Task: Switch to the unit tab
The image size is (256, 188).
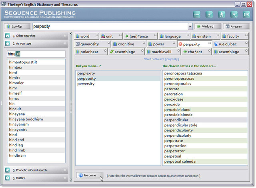Action: click(x=111, y=36)
